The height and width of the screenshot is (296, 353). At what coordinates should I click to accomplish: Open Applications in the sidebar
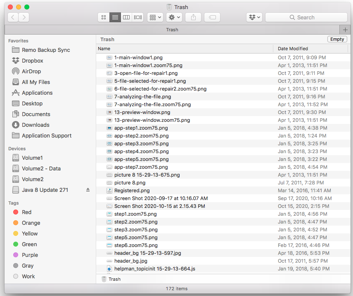pos(37,93)
